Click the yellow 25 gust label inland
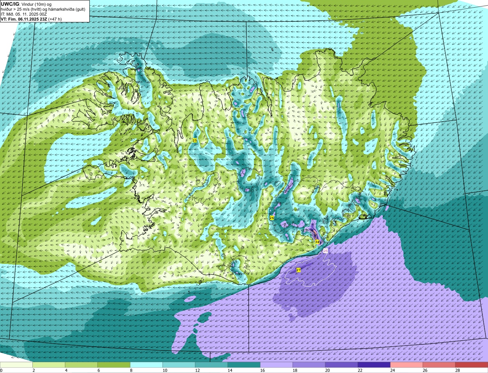488x373 pixels. (x=195, y=140)
